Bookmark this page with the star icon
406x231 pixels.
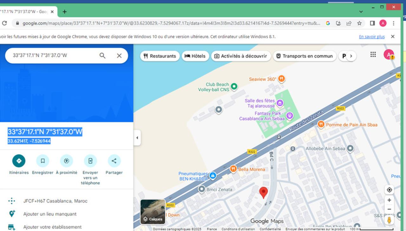point(359,23)
